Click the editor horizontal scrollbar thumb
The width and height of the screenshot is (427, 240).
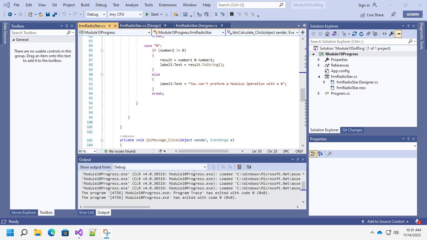pos(203,151)
